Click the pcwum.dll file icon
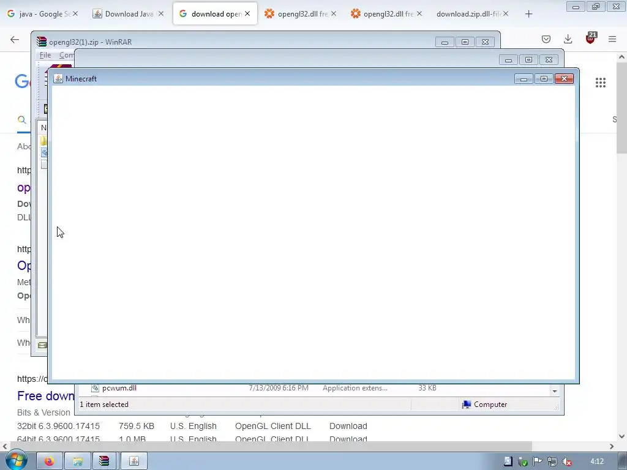Screen dimensions: 627x470 pos(95,388)
